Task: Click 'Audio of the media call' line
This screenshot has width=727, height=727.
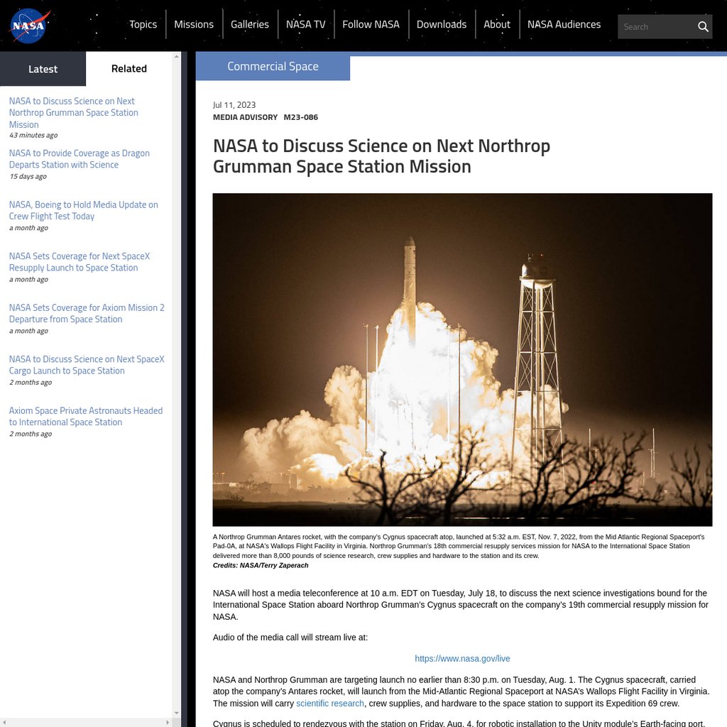Action: click(x=290, y=638)
